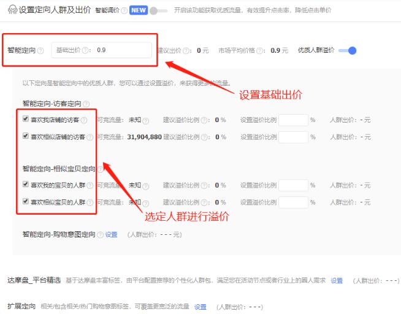Screen dimensions: 401x314
Task: Toggle the 智能调价 switch on
Action: tap(159, 11)
